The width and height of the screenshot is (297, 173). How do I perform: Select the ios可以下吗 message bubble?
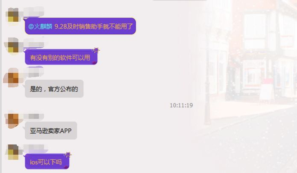(x=47, y=161)
